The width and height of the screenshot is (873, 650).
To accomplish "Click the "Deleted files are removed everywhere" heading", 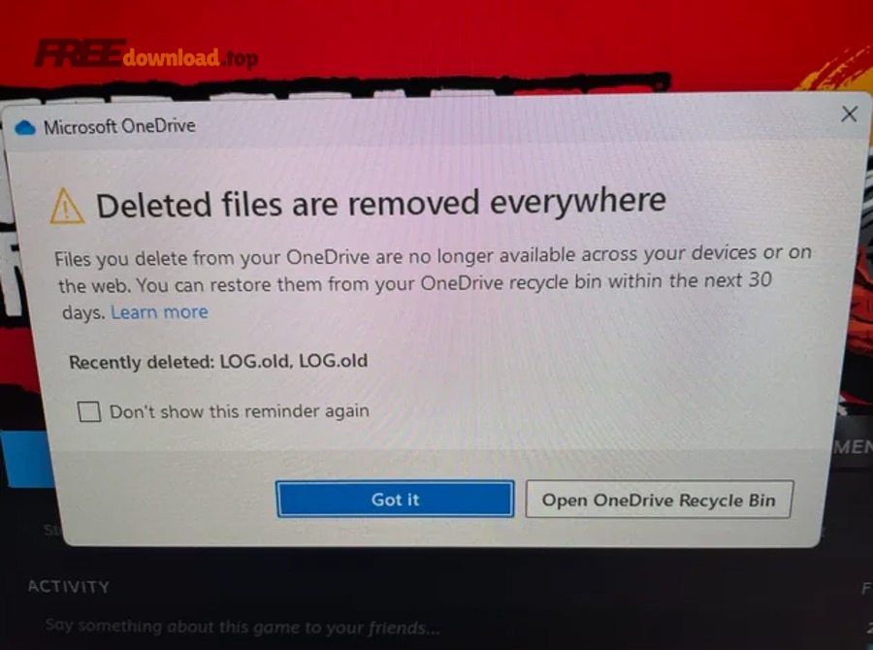I will coord(381,204).
